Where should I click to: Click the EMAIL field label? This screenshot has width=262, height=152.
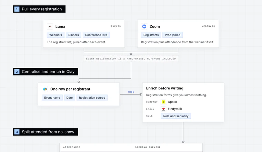pos(150,109)
